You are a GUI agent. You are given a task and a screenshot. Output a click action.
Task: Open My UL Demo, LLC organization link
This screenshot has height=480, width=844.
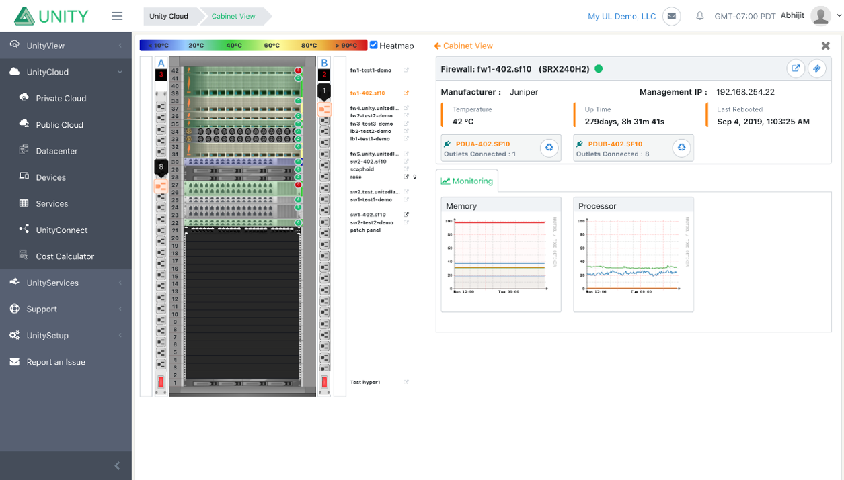pos(621,16)
